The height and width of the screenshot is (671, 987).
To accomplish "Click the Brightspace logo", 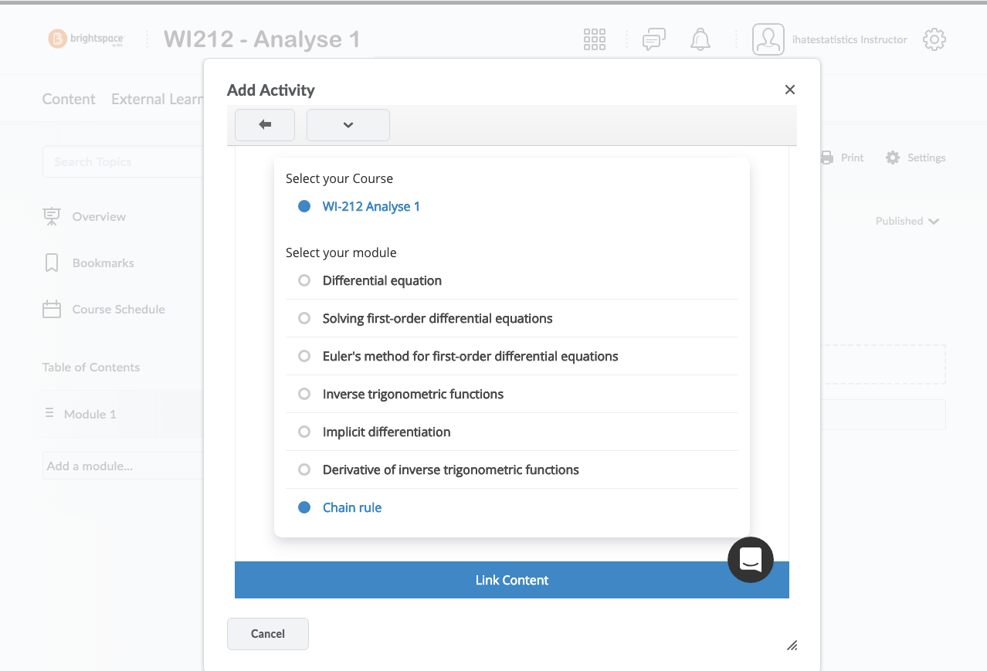I will coord(86,39).
